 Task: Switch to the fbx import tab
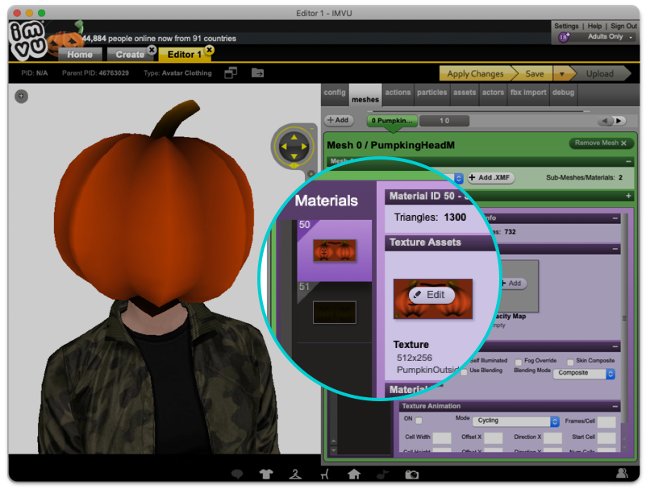click(528, 93)
